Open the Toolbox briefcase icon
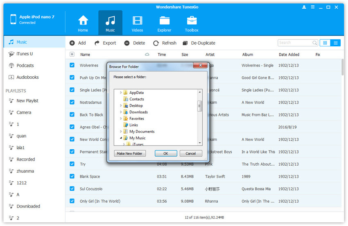The height and width of the screenshot is (226, 348). click(x=192, y=21)
